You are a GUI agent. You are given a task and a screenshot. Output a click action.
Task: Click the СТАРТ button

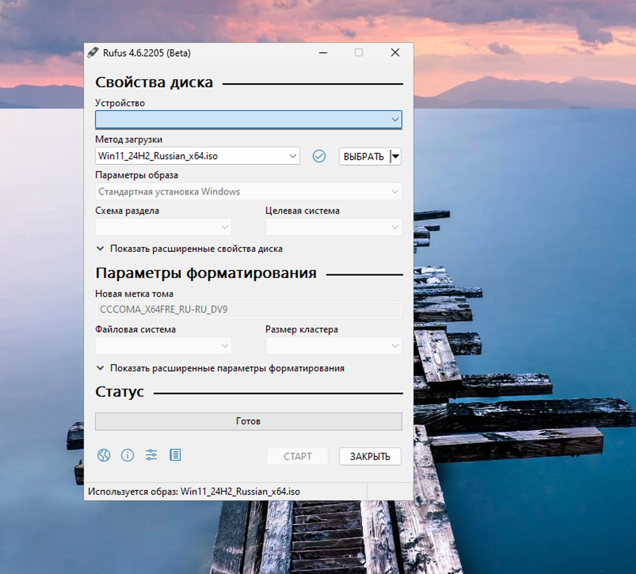[x=297, y=456]
